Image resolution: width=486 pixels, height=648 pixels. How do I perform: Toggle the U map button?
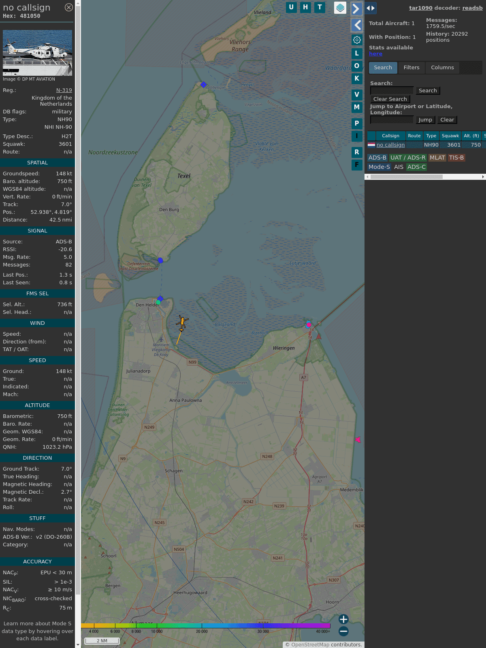click(291, 7)
